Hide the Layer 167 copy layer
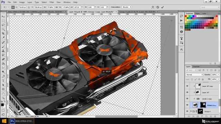Viewport: 221px width, 124px height. pyautogui.click(x=187, y=86)
